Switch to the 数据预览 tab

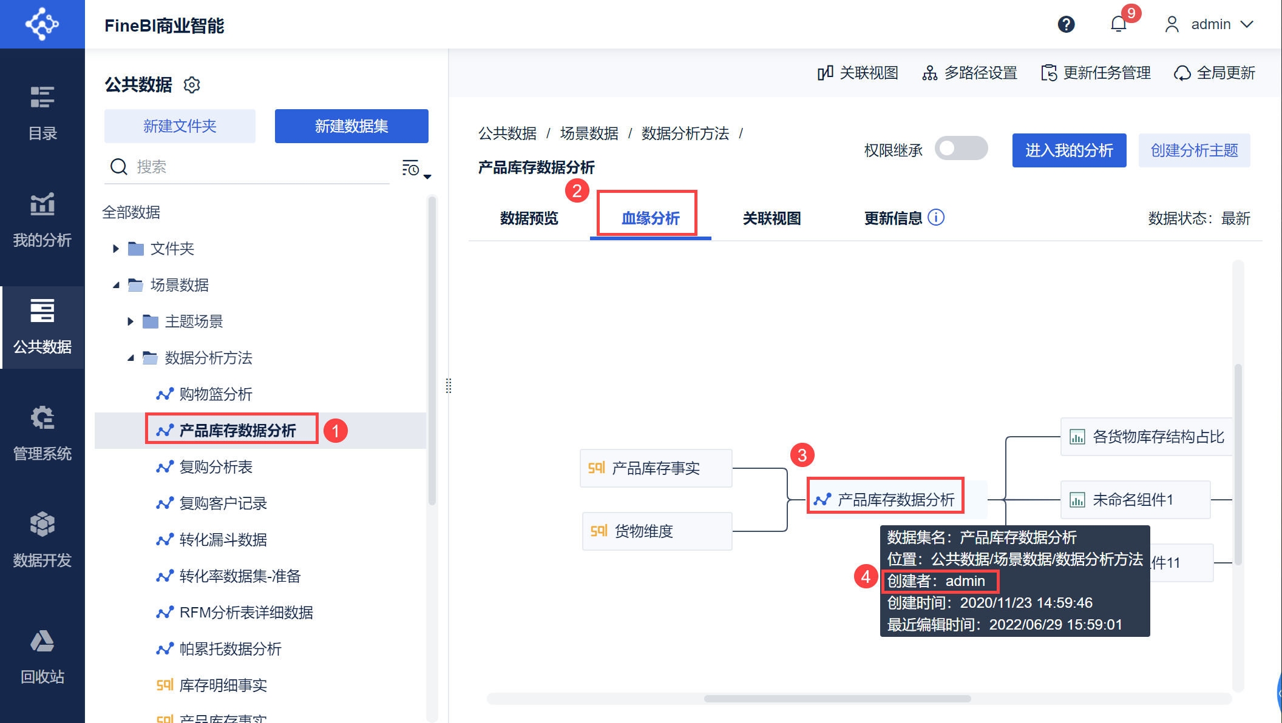(x=529, y=218)
